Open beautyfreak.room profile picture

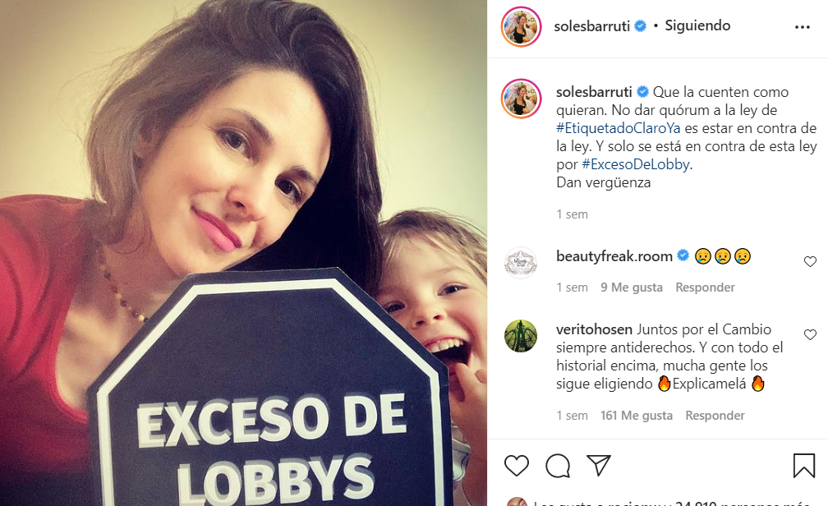point(521,263)
